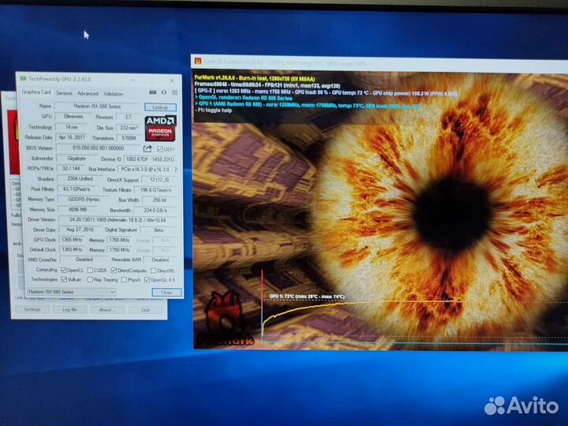Image resolution: width=568 pixels, height=426 pixels.
Task: Click the BIOS export share icon
Action: click(148, 148)
